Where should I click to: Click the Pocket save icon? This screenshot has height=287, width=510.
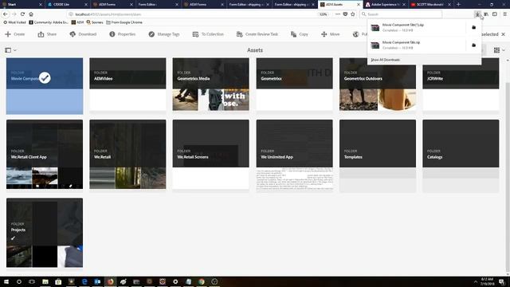tap(345, 14)
